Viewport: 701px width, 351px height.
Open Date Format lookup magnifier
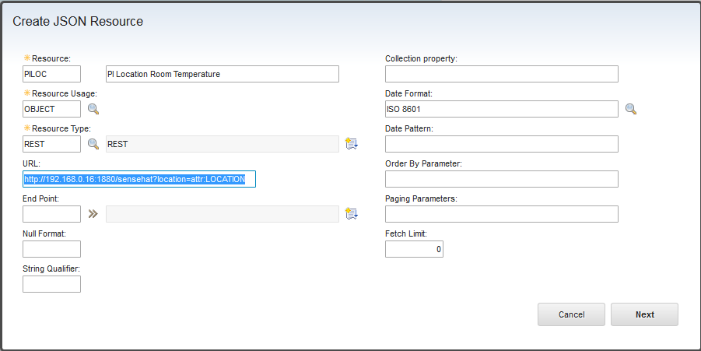(x=631, y=109)
